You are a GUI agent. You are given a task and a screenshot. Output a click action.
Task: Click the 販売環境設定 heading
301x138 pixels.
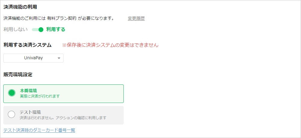(x=18, y=74)
